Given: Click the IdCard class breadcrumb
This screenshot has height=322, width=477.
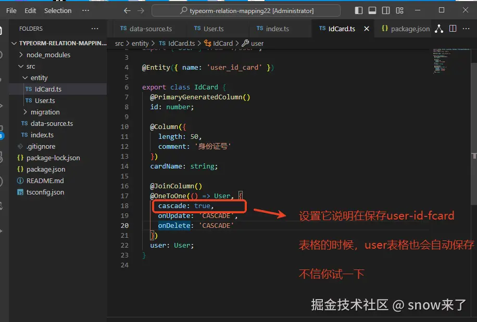Looking at the screenshot, I should tap(218, 44).
